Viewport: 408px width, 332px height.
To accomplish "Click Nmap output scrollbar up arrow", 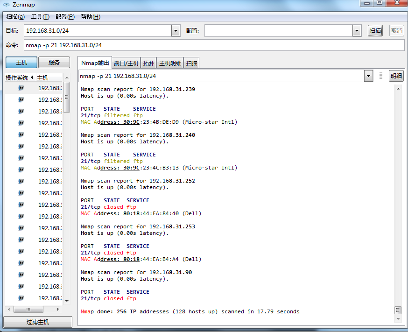I will [398, 89].
